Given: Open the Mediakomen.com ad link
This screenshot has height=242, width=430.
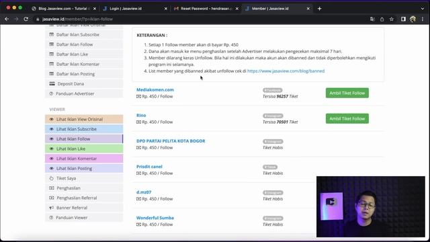Looking at the screenshot, I should tap(155, 89).
